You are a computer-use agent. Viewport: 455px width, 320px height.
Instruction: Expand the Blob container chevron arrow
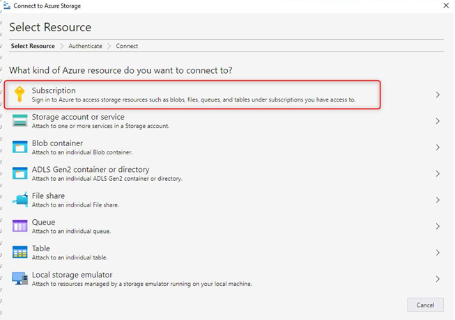438,147
